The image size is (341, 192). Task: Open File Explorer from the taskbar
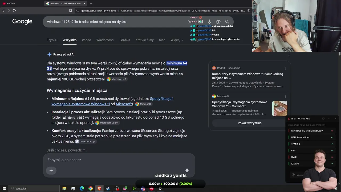point(64,189)
